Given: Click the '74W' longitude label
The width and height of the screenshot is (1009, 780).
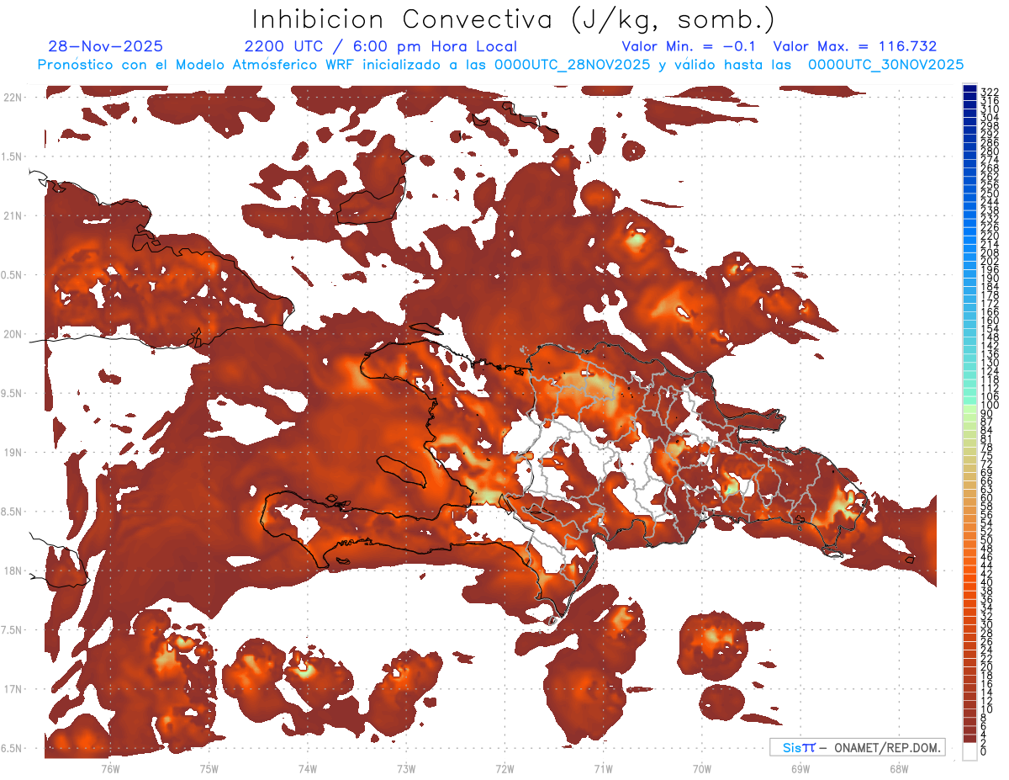Looking at the screenshot, I should [308, 768].
